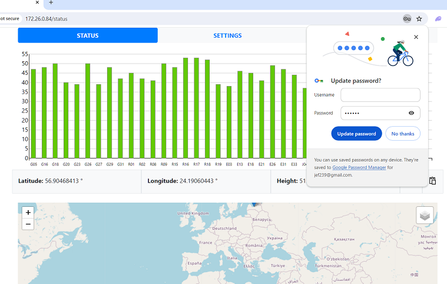Open the purple extension icon in toolbar
This screenshot has height=284, width=447.
[x=438, y=19]
